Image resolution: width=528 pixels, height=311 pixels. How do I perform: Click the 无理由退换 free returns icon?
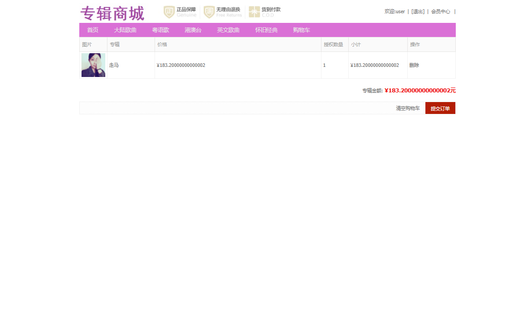tap(209, 12)
